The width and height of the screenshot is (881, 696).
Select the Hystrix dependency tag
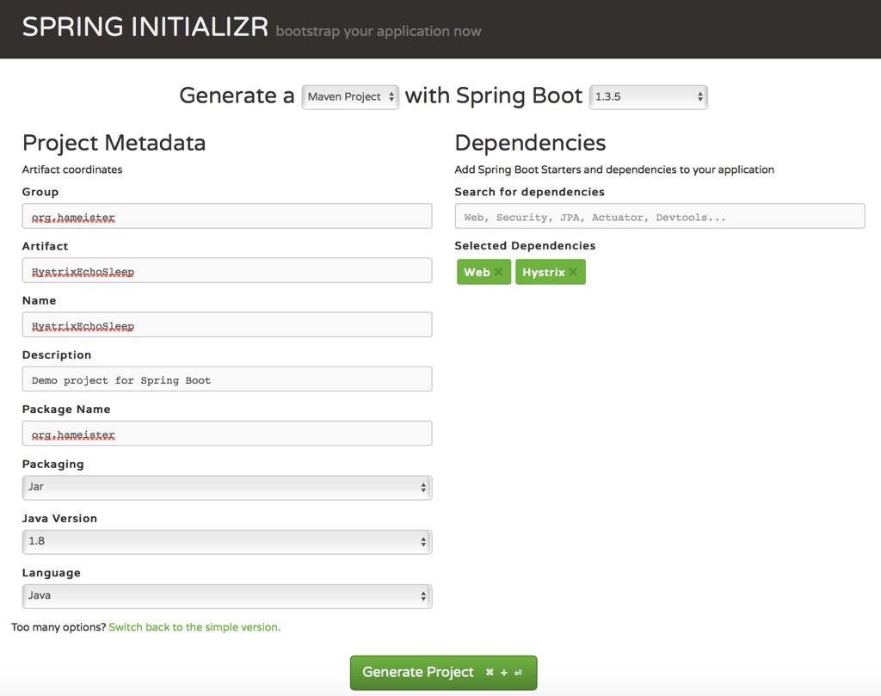coord(543,273)
